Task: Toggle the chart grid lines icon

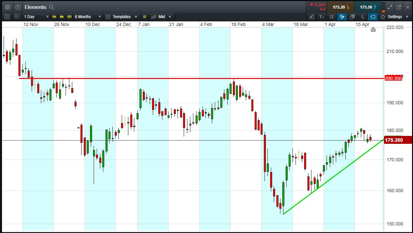Action: coord(332,17)
